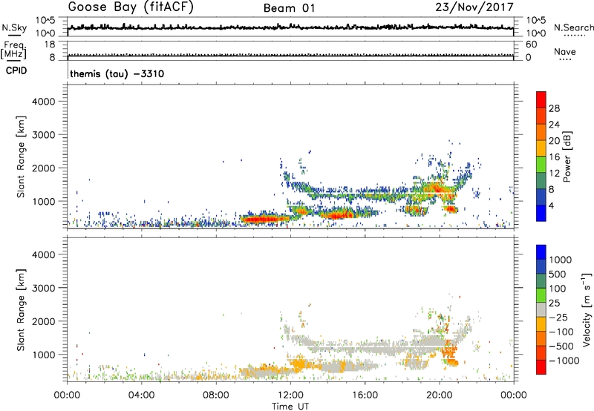Click the 'CPID' row label
Image resolution: width=594 pixels, height=411 pixels.
tap(16, 70)
